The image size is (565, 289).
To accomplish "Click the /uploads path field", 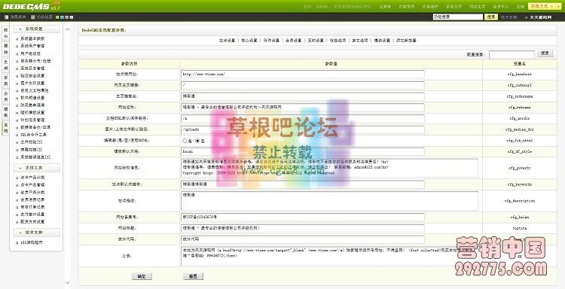I will point(303,129).
